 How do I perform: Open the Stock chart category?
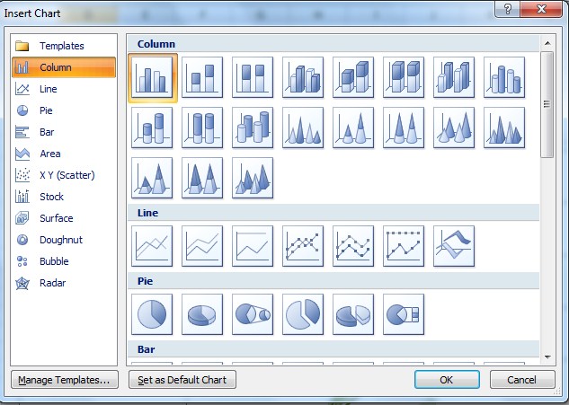64,197
